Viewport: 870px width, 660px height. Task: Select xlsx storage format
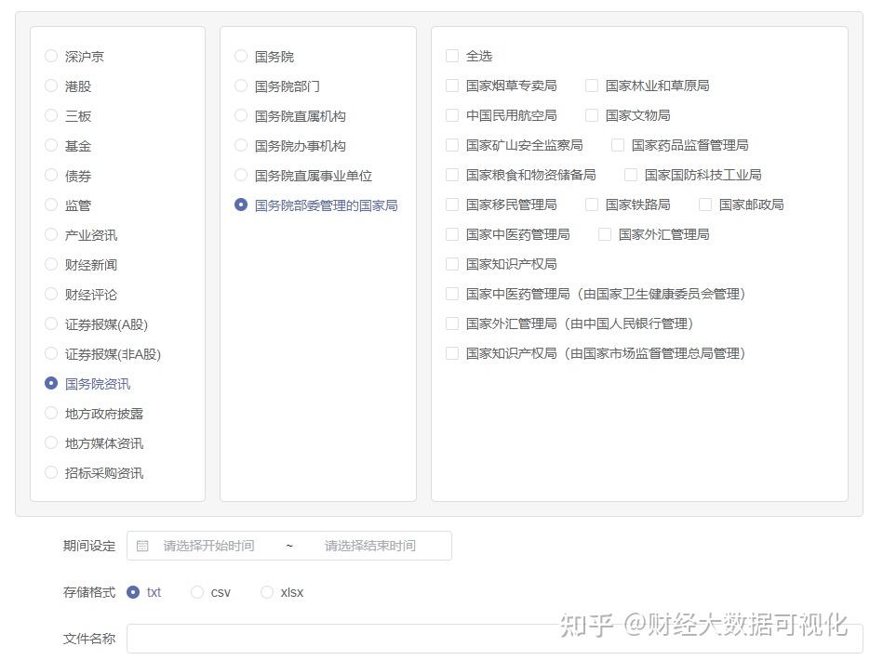point(267,592)
